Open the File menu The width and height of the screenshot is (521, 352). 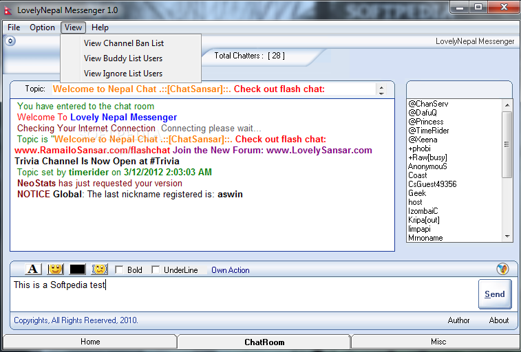(x=14, y=27)
